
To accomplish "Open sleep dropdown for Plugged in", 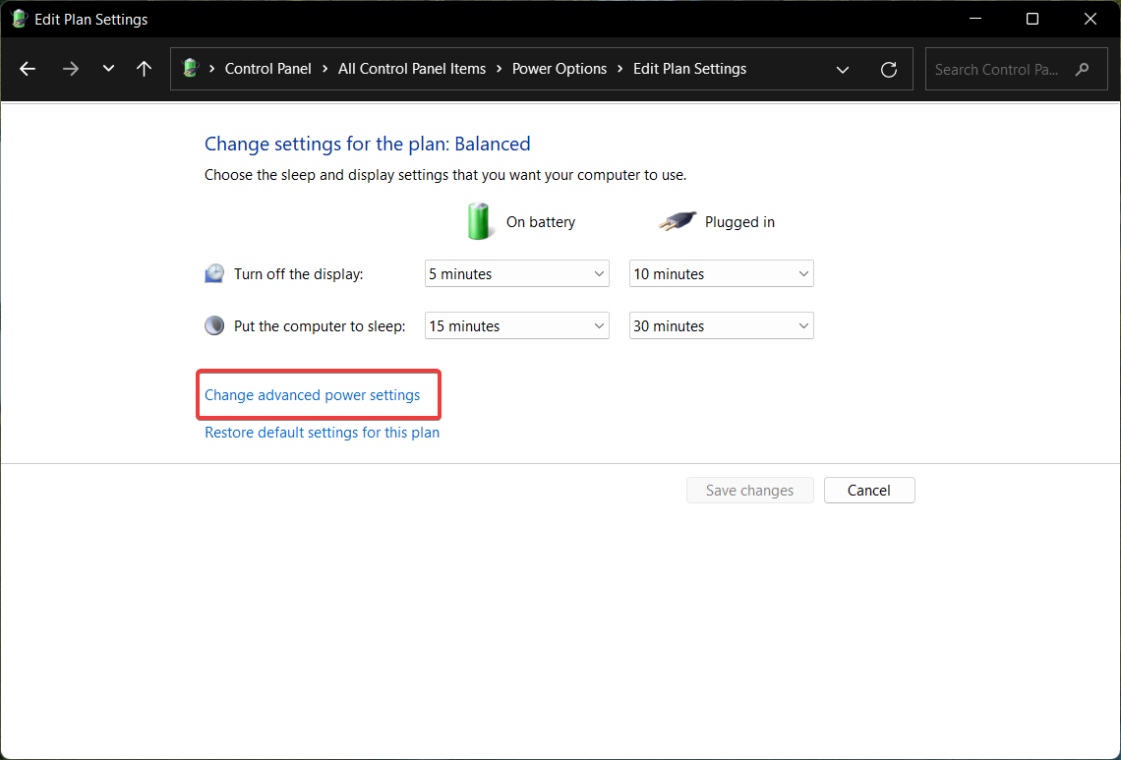I will click(721, 326).
